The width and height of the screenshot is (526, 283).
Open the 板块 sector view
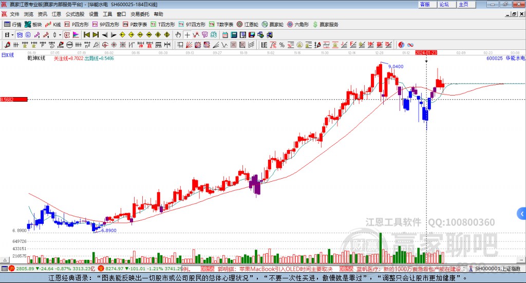33,25
